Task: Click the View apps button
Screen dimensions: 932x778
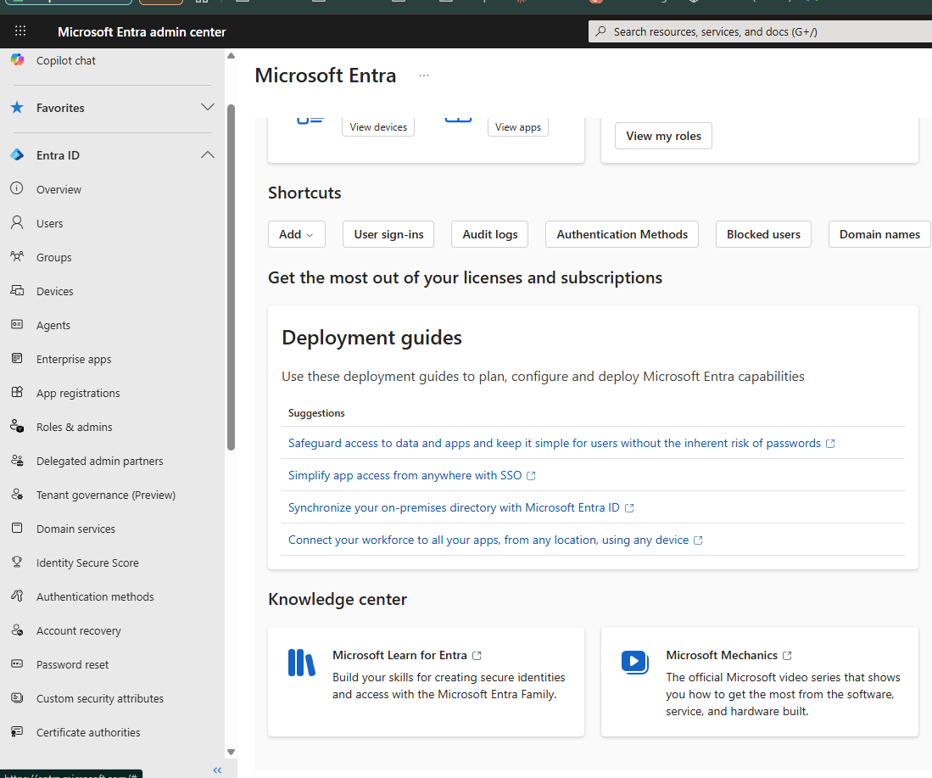Action: [x=517, y=126]
